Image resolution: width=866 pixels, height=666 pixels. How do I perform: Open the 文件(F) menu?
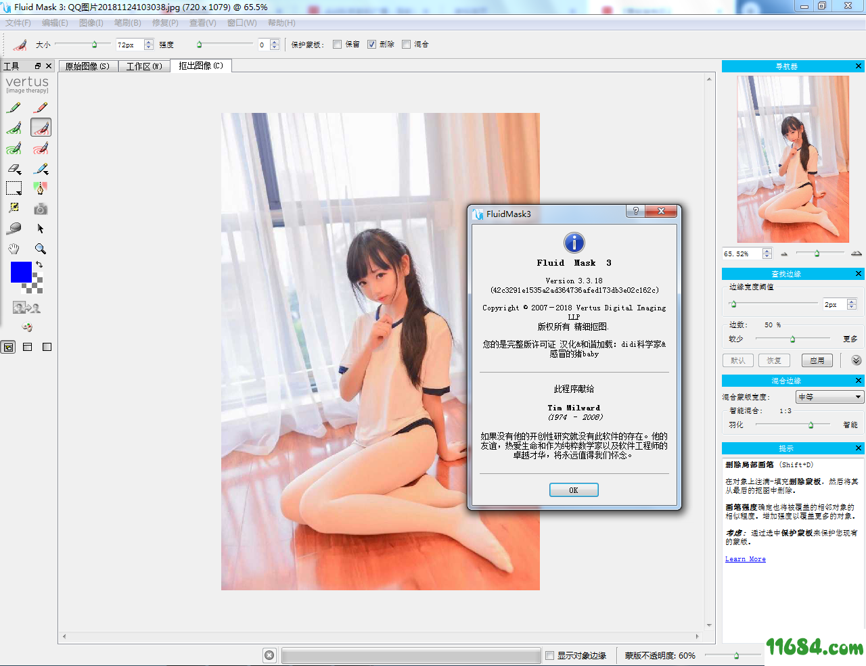click(18, 23)
